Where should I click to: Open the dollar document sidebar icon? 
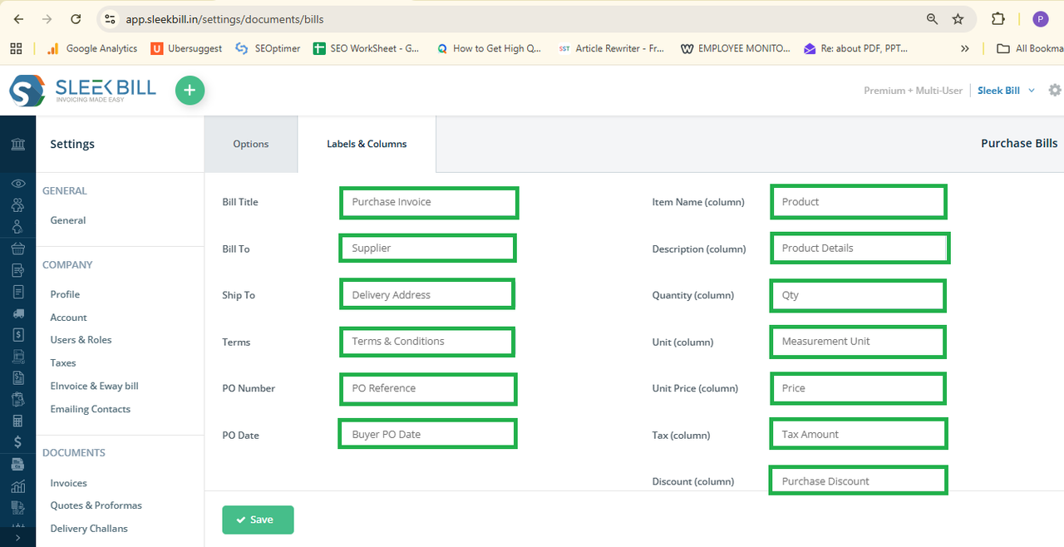[x=17, y=334]
